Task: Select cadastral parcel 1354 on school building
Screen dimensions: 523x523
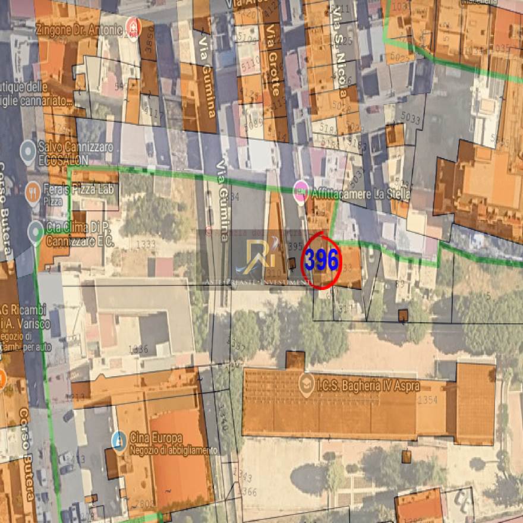Action: 427,399
